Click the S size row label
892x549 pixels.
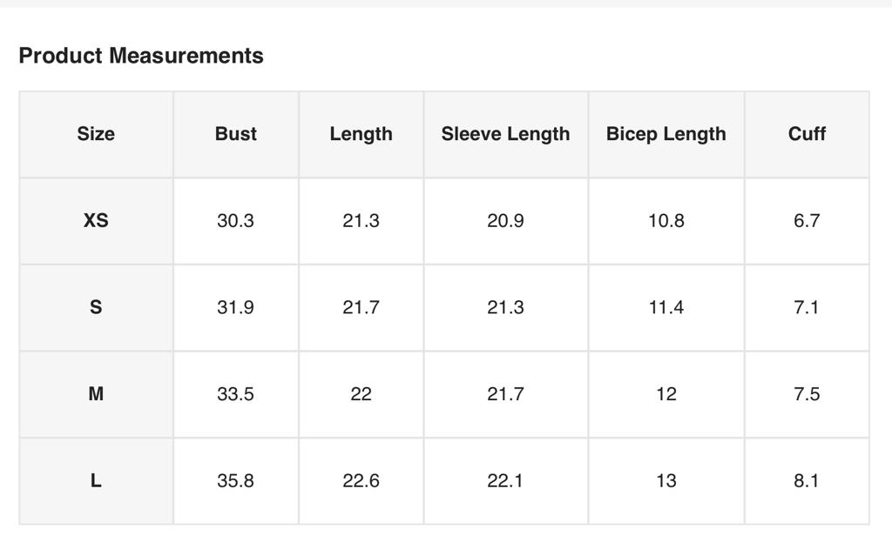[96, 307]
